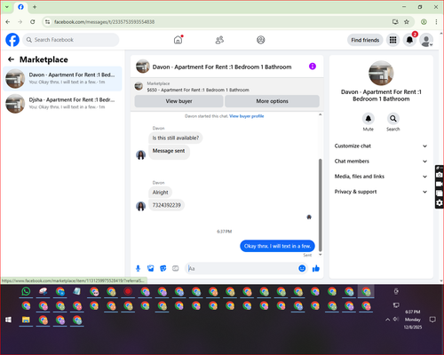
Task: Open the Facebook menu grid icon
Action: (392, 40)
